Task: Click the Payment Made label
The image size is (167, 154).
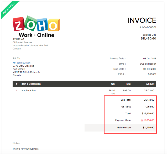Action: click(123, 120)
